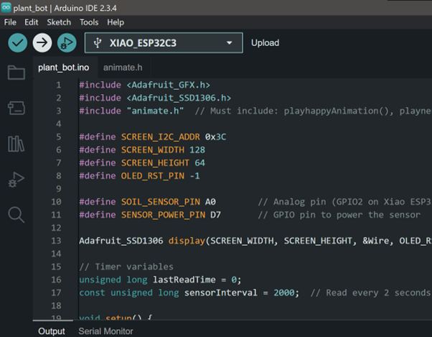Open the Tools menu
432x337 pixels.
pyautogui.click(x=89, y=22)
